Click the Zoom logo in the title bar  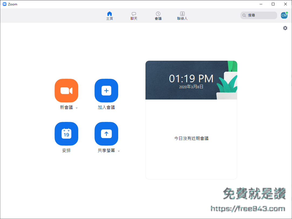pyautogui.click(x=4, y=4)
